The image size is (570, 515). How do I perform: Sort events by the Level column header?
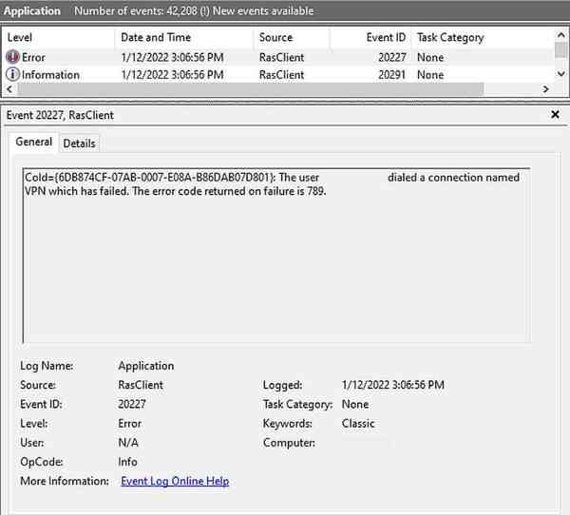(x=21, y=38)
